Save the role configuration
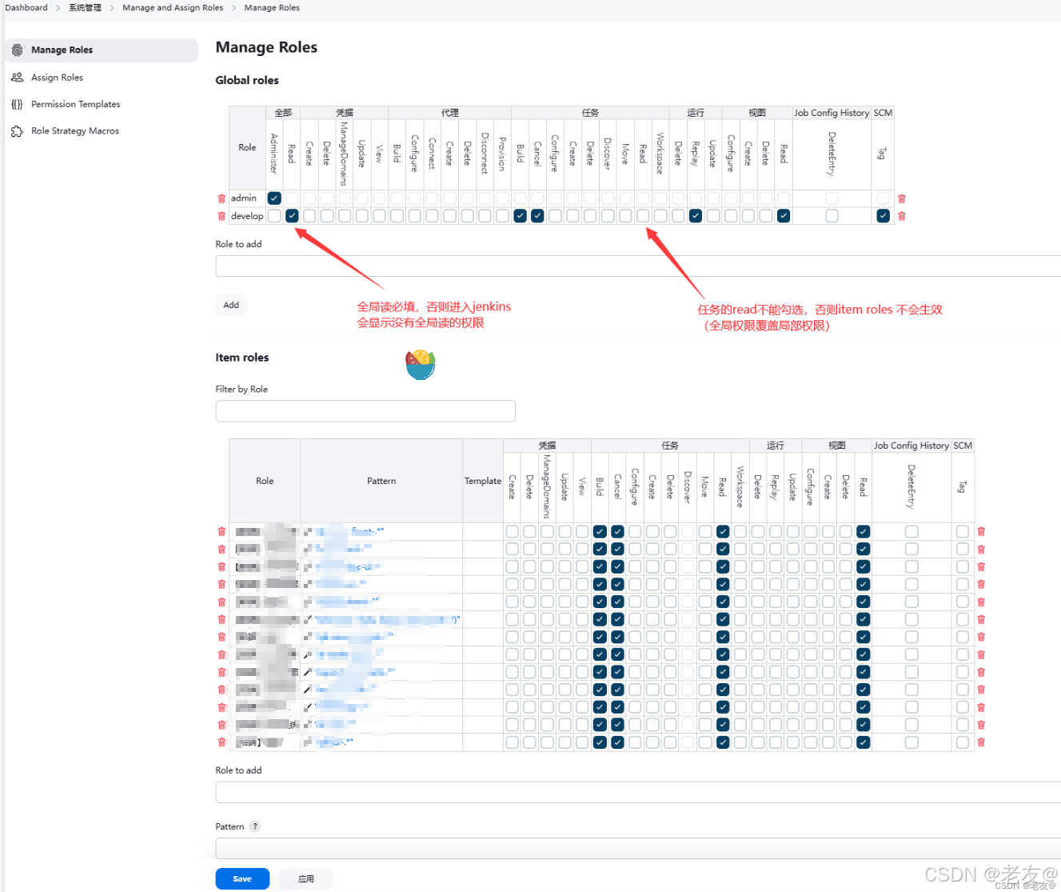The height and width of the screenshot is (892, 1061). (x=242, y=878)
